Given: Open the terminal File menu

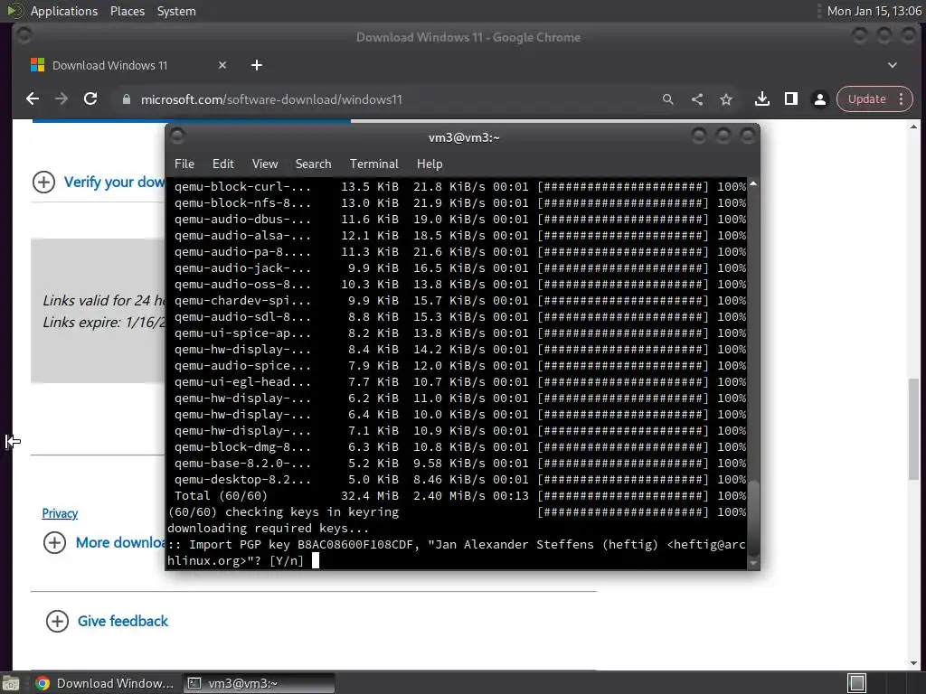Looking at the screenshot, I should point(184,164).
